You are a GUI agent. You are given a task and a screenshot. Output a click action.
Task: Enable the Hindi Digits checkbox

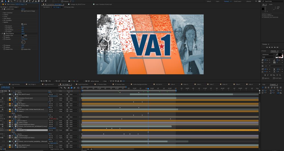[x=274, y=78]
